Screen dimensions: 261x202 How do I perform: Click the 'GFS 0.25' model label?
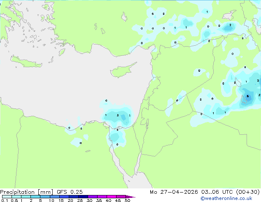[70, 192]
